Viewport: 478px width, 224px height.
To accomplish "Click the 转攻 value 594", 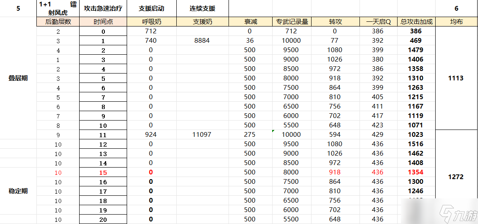I will [335, 135].
